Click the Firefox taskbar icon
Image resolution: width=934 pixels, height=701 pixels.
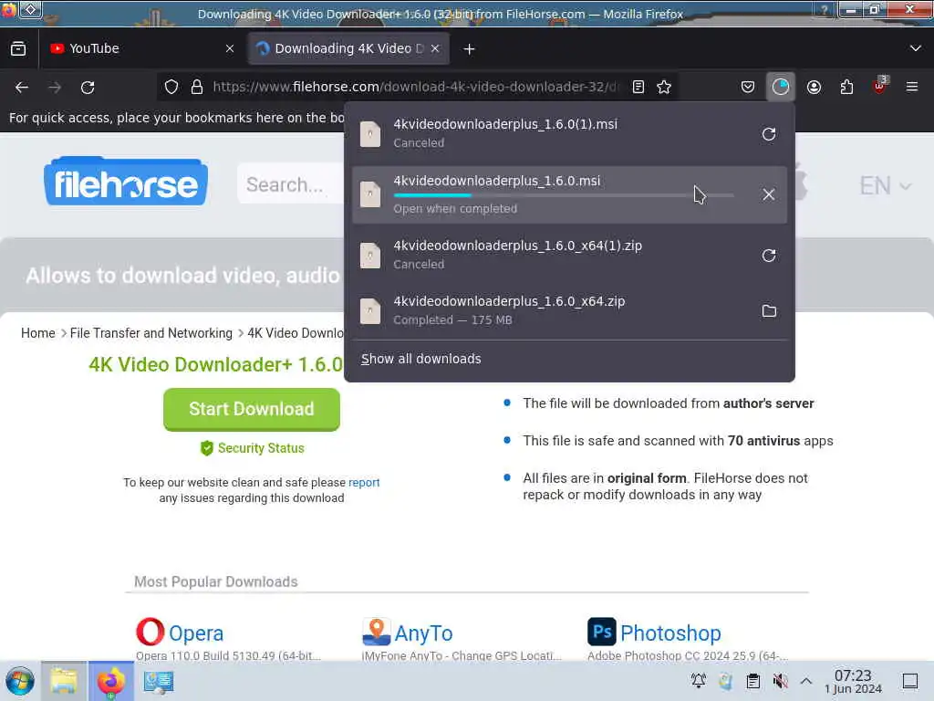coord(110,681)
